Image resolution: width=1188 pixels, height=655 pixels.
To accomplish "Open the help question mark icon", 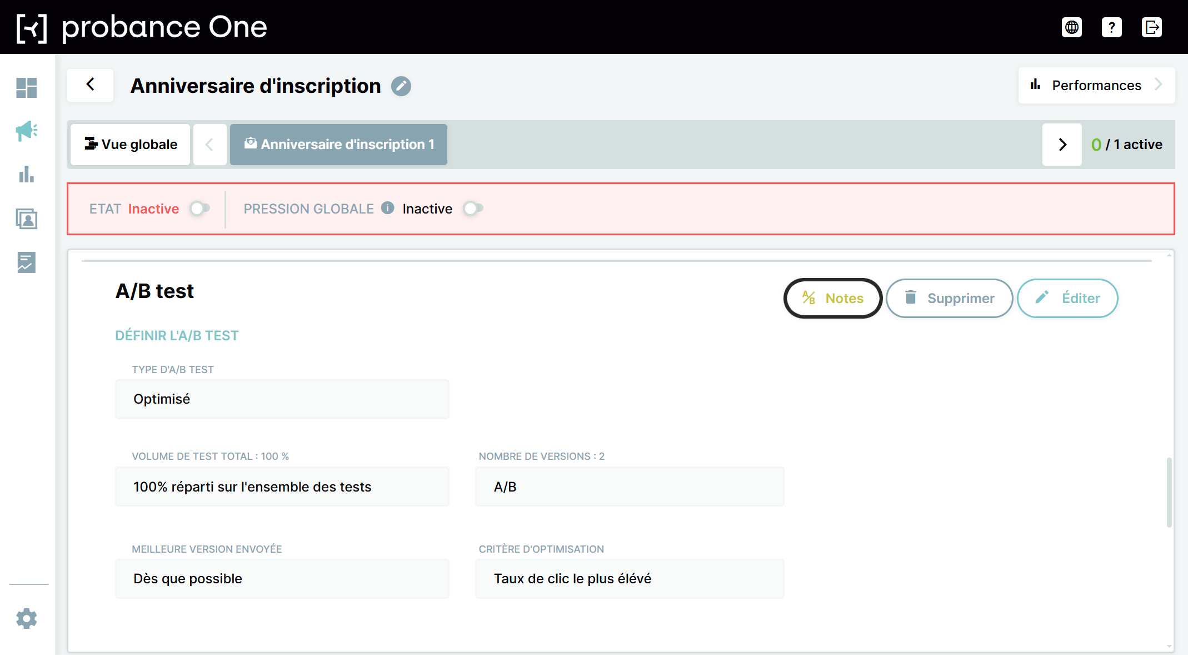I will tap(1111, 27).
